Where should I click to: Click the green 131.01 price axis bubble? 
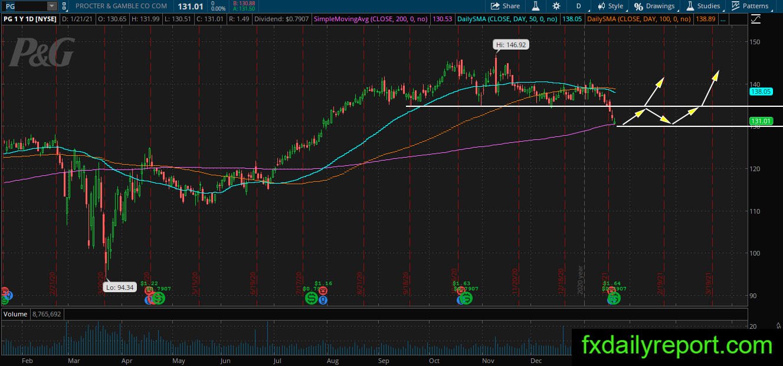point(761,121)
